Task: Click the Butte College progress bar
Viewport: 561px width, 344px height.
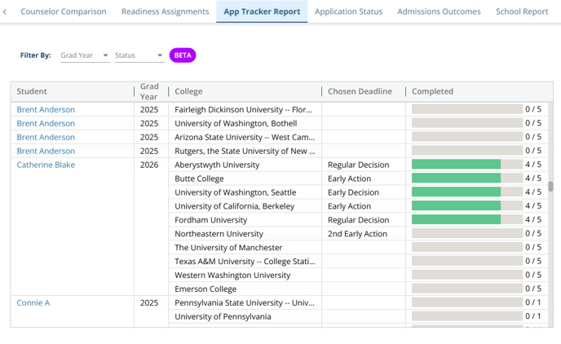Action: pyautogui.click(x=467, y=178)
